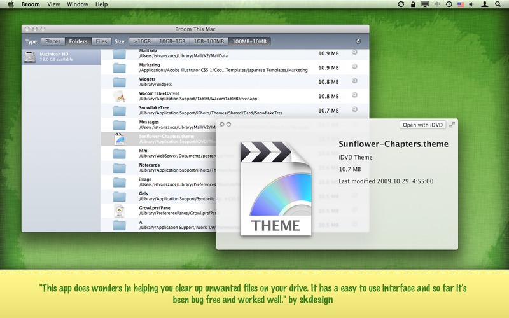Click the large THEME file preview image
This screenshot has width=509, height=318.
[x=277, y=188]
